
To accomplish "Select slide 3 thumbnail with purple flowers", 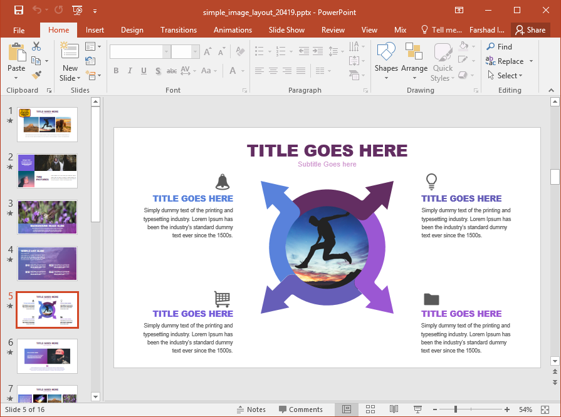I will click(48, 217).
